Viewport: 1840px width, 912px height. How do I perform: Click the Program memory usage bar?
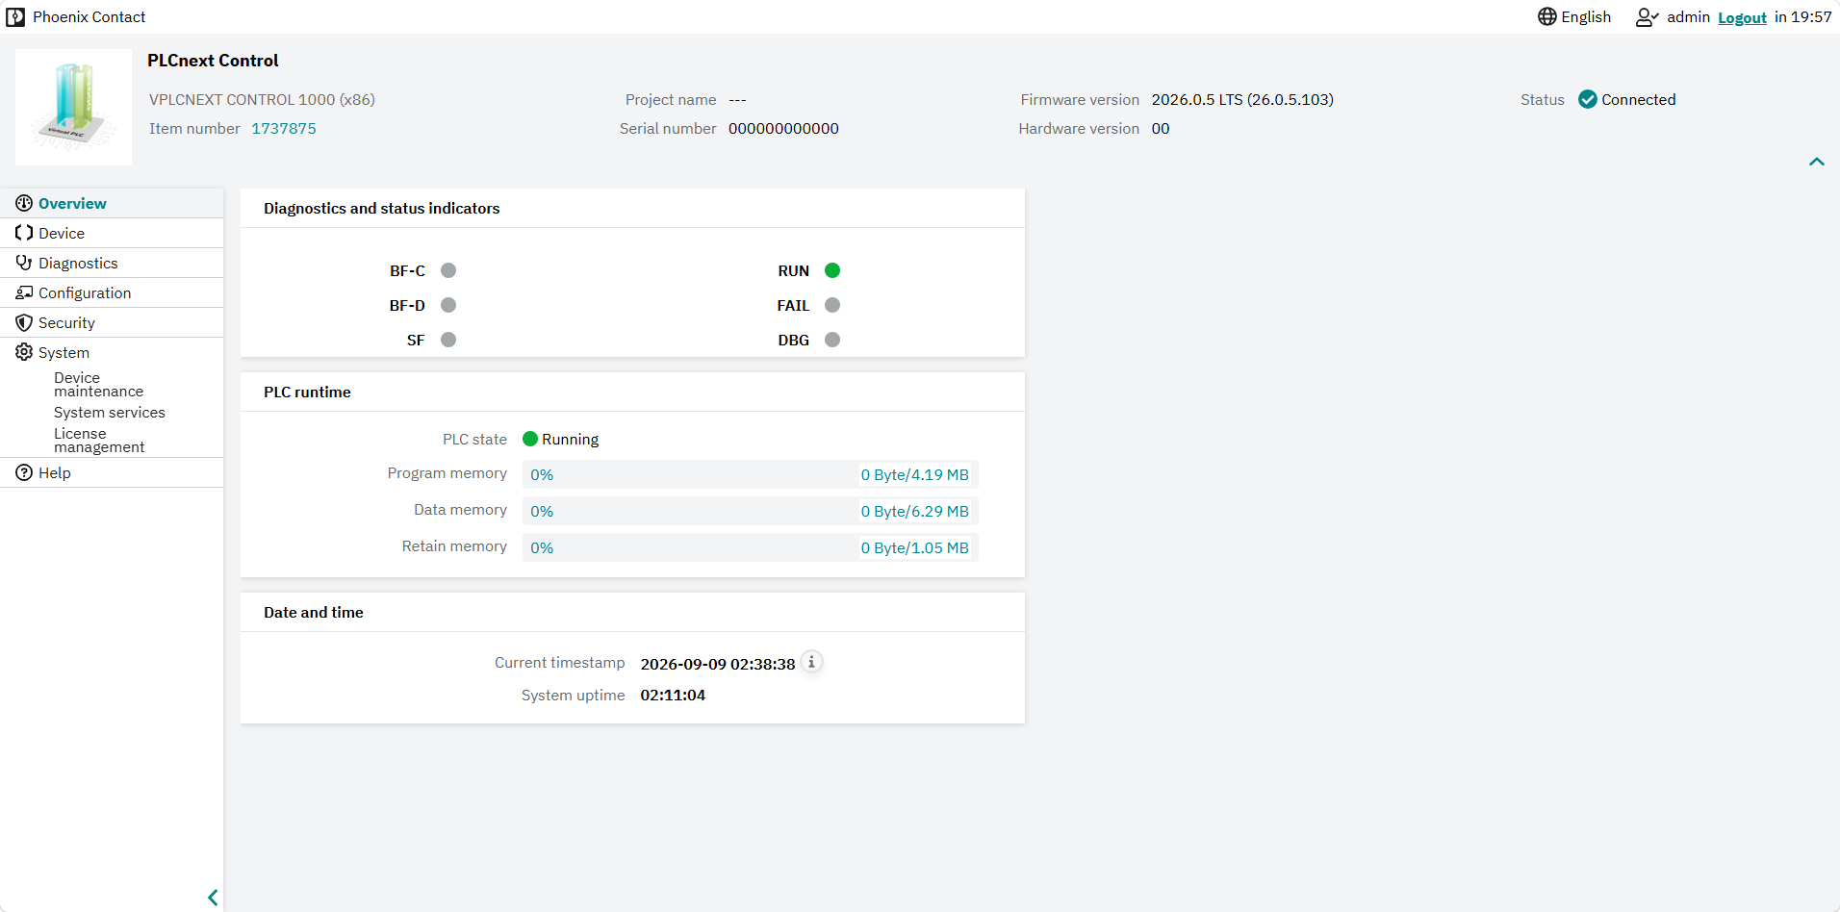point(750,474)
